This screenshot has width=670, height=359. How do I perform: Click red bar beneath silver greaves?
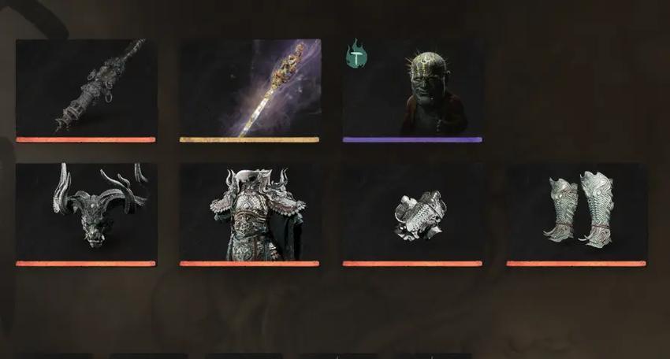click(x=576, y=264)
